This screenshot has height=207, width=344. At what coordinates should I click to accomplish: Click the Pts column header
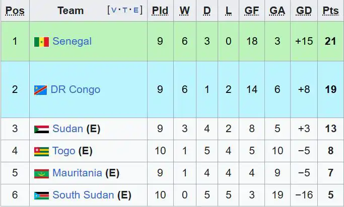[x=330, y=11]
